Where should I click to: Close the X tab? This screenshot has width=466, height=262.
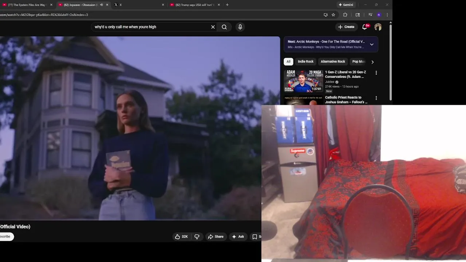163,5
